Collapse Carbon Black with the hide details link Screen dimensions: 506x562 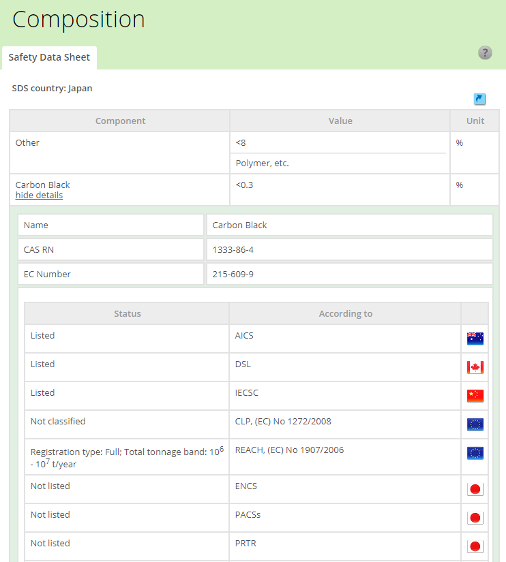(x=39, y=196)
